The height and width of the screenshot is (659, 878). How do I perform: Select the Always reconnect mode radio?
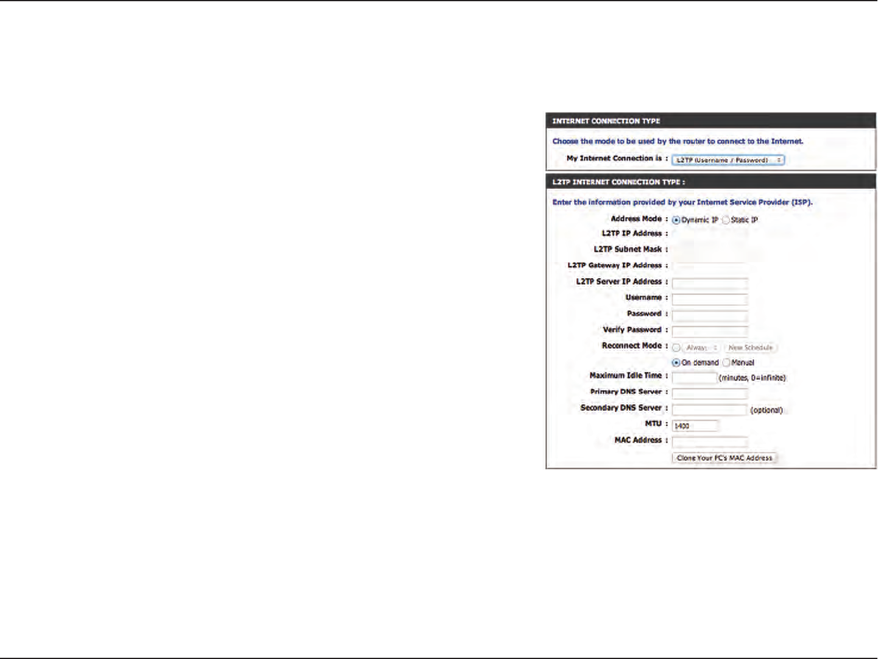[676, 347]
